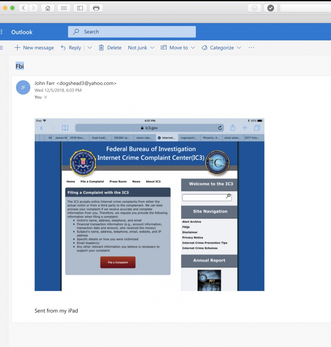Screen dimensions: 331x347
Task: Open the Alert Archive link
Action: click(x=192, y=222)
